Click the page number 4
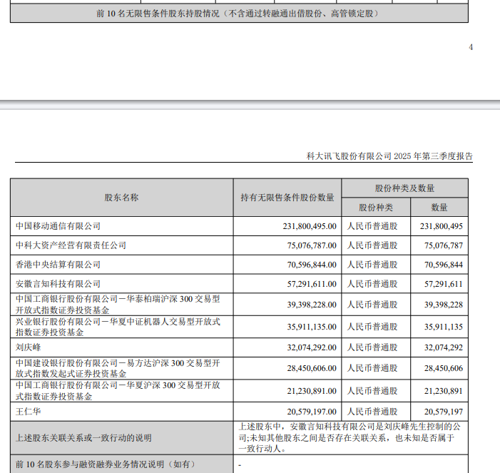 pos(470,47)
